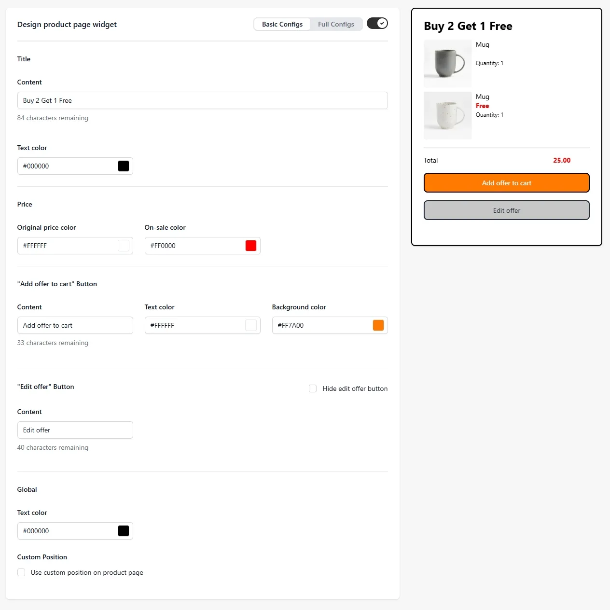Open the Original price color white swatch

124,246
